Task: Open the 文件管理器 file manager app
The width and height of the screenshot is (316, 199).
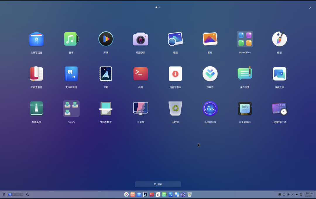Action: tap(36, 39)
